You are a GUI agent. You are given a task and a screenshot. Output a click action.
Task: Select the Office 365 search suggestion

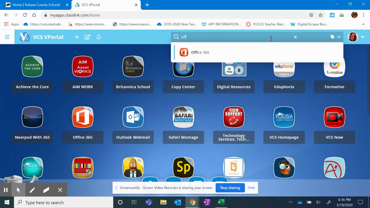(257, 52)
